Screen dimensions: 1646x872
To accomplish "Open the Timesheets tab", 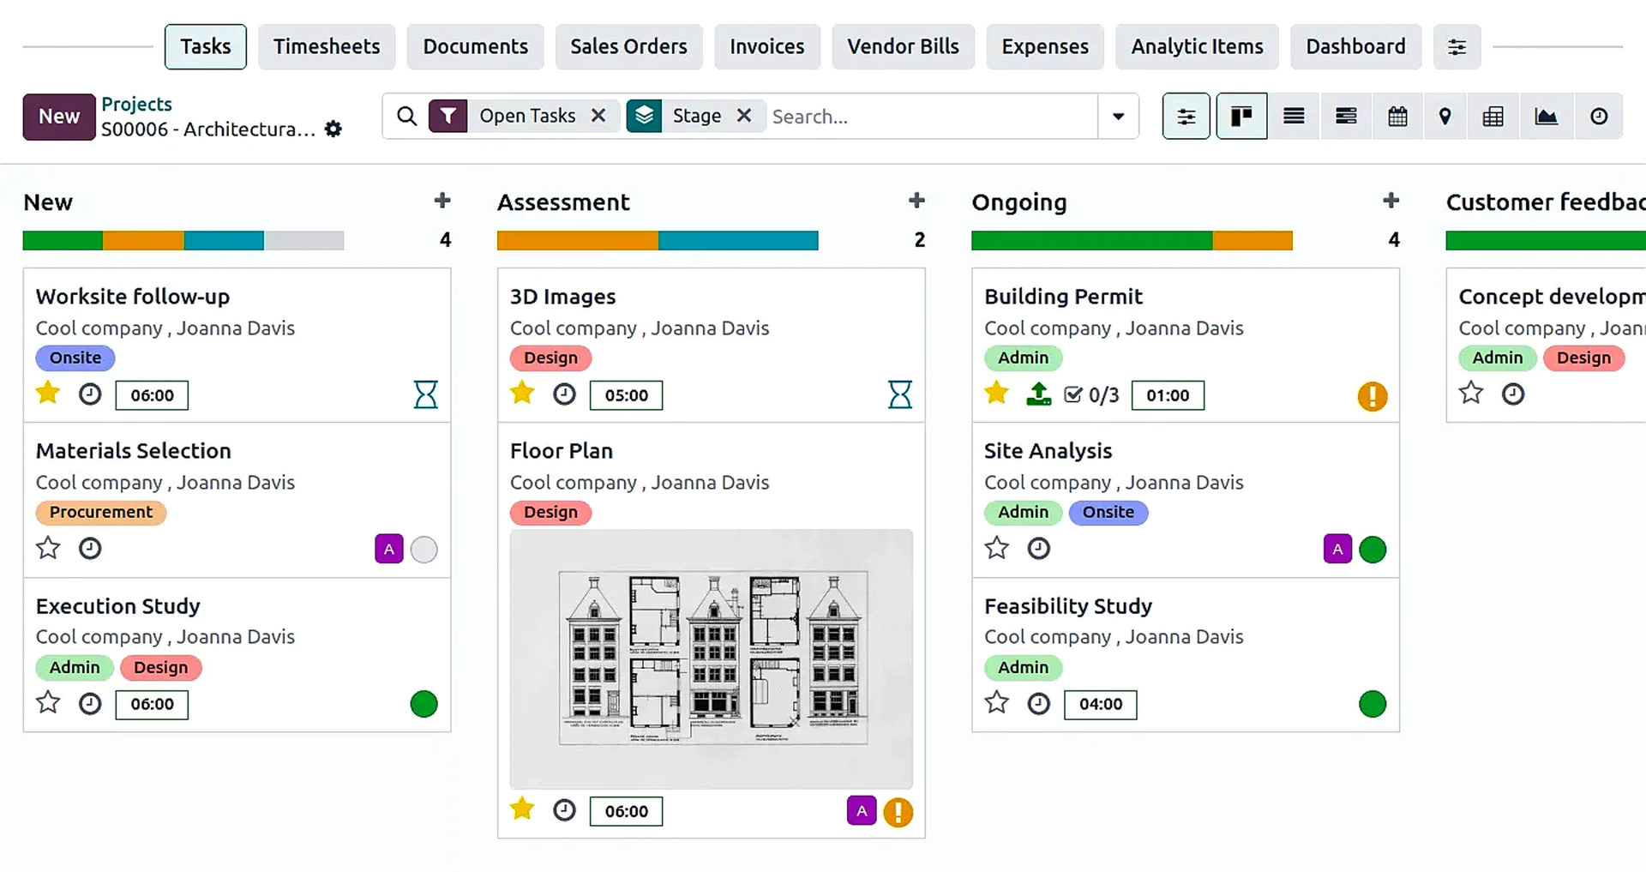I will (x=327, y=47).
